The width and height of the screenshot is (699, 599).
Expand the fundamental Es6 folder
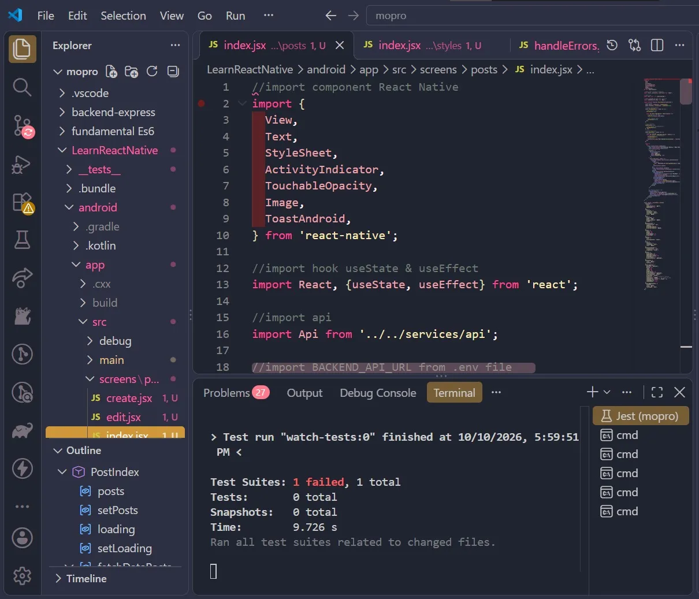coord(116,131)
